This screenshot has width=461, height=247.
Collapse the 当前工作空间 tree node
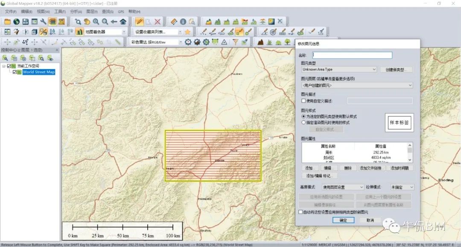pyautogui.click(x=4, y=66)
